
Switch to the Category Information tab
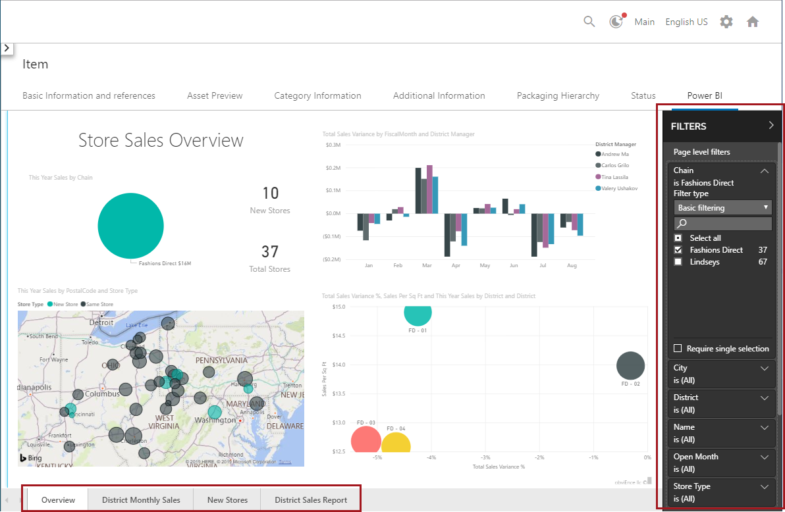pos(317,96)
